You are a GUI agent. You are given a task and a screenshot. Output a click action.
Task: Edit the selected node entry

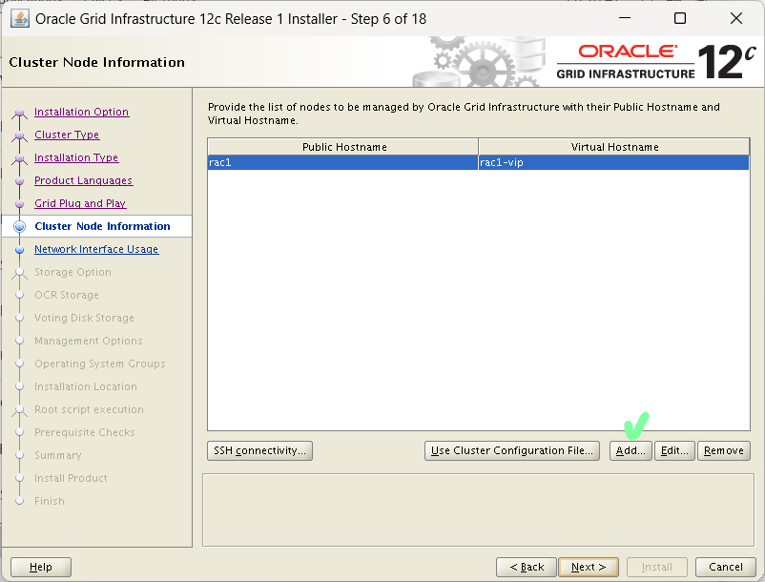674,450
